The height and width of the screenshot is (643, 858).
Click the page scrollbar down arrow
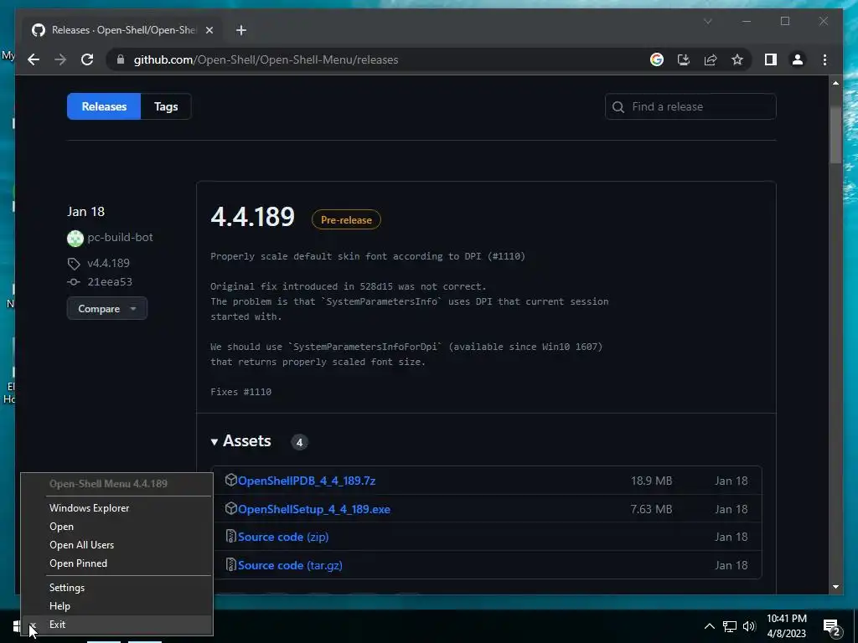point(835,587)
